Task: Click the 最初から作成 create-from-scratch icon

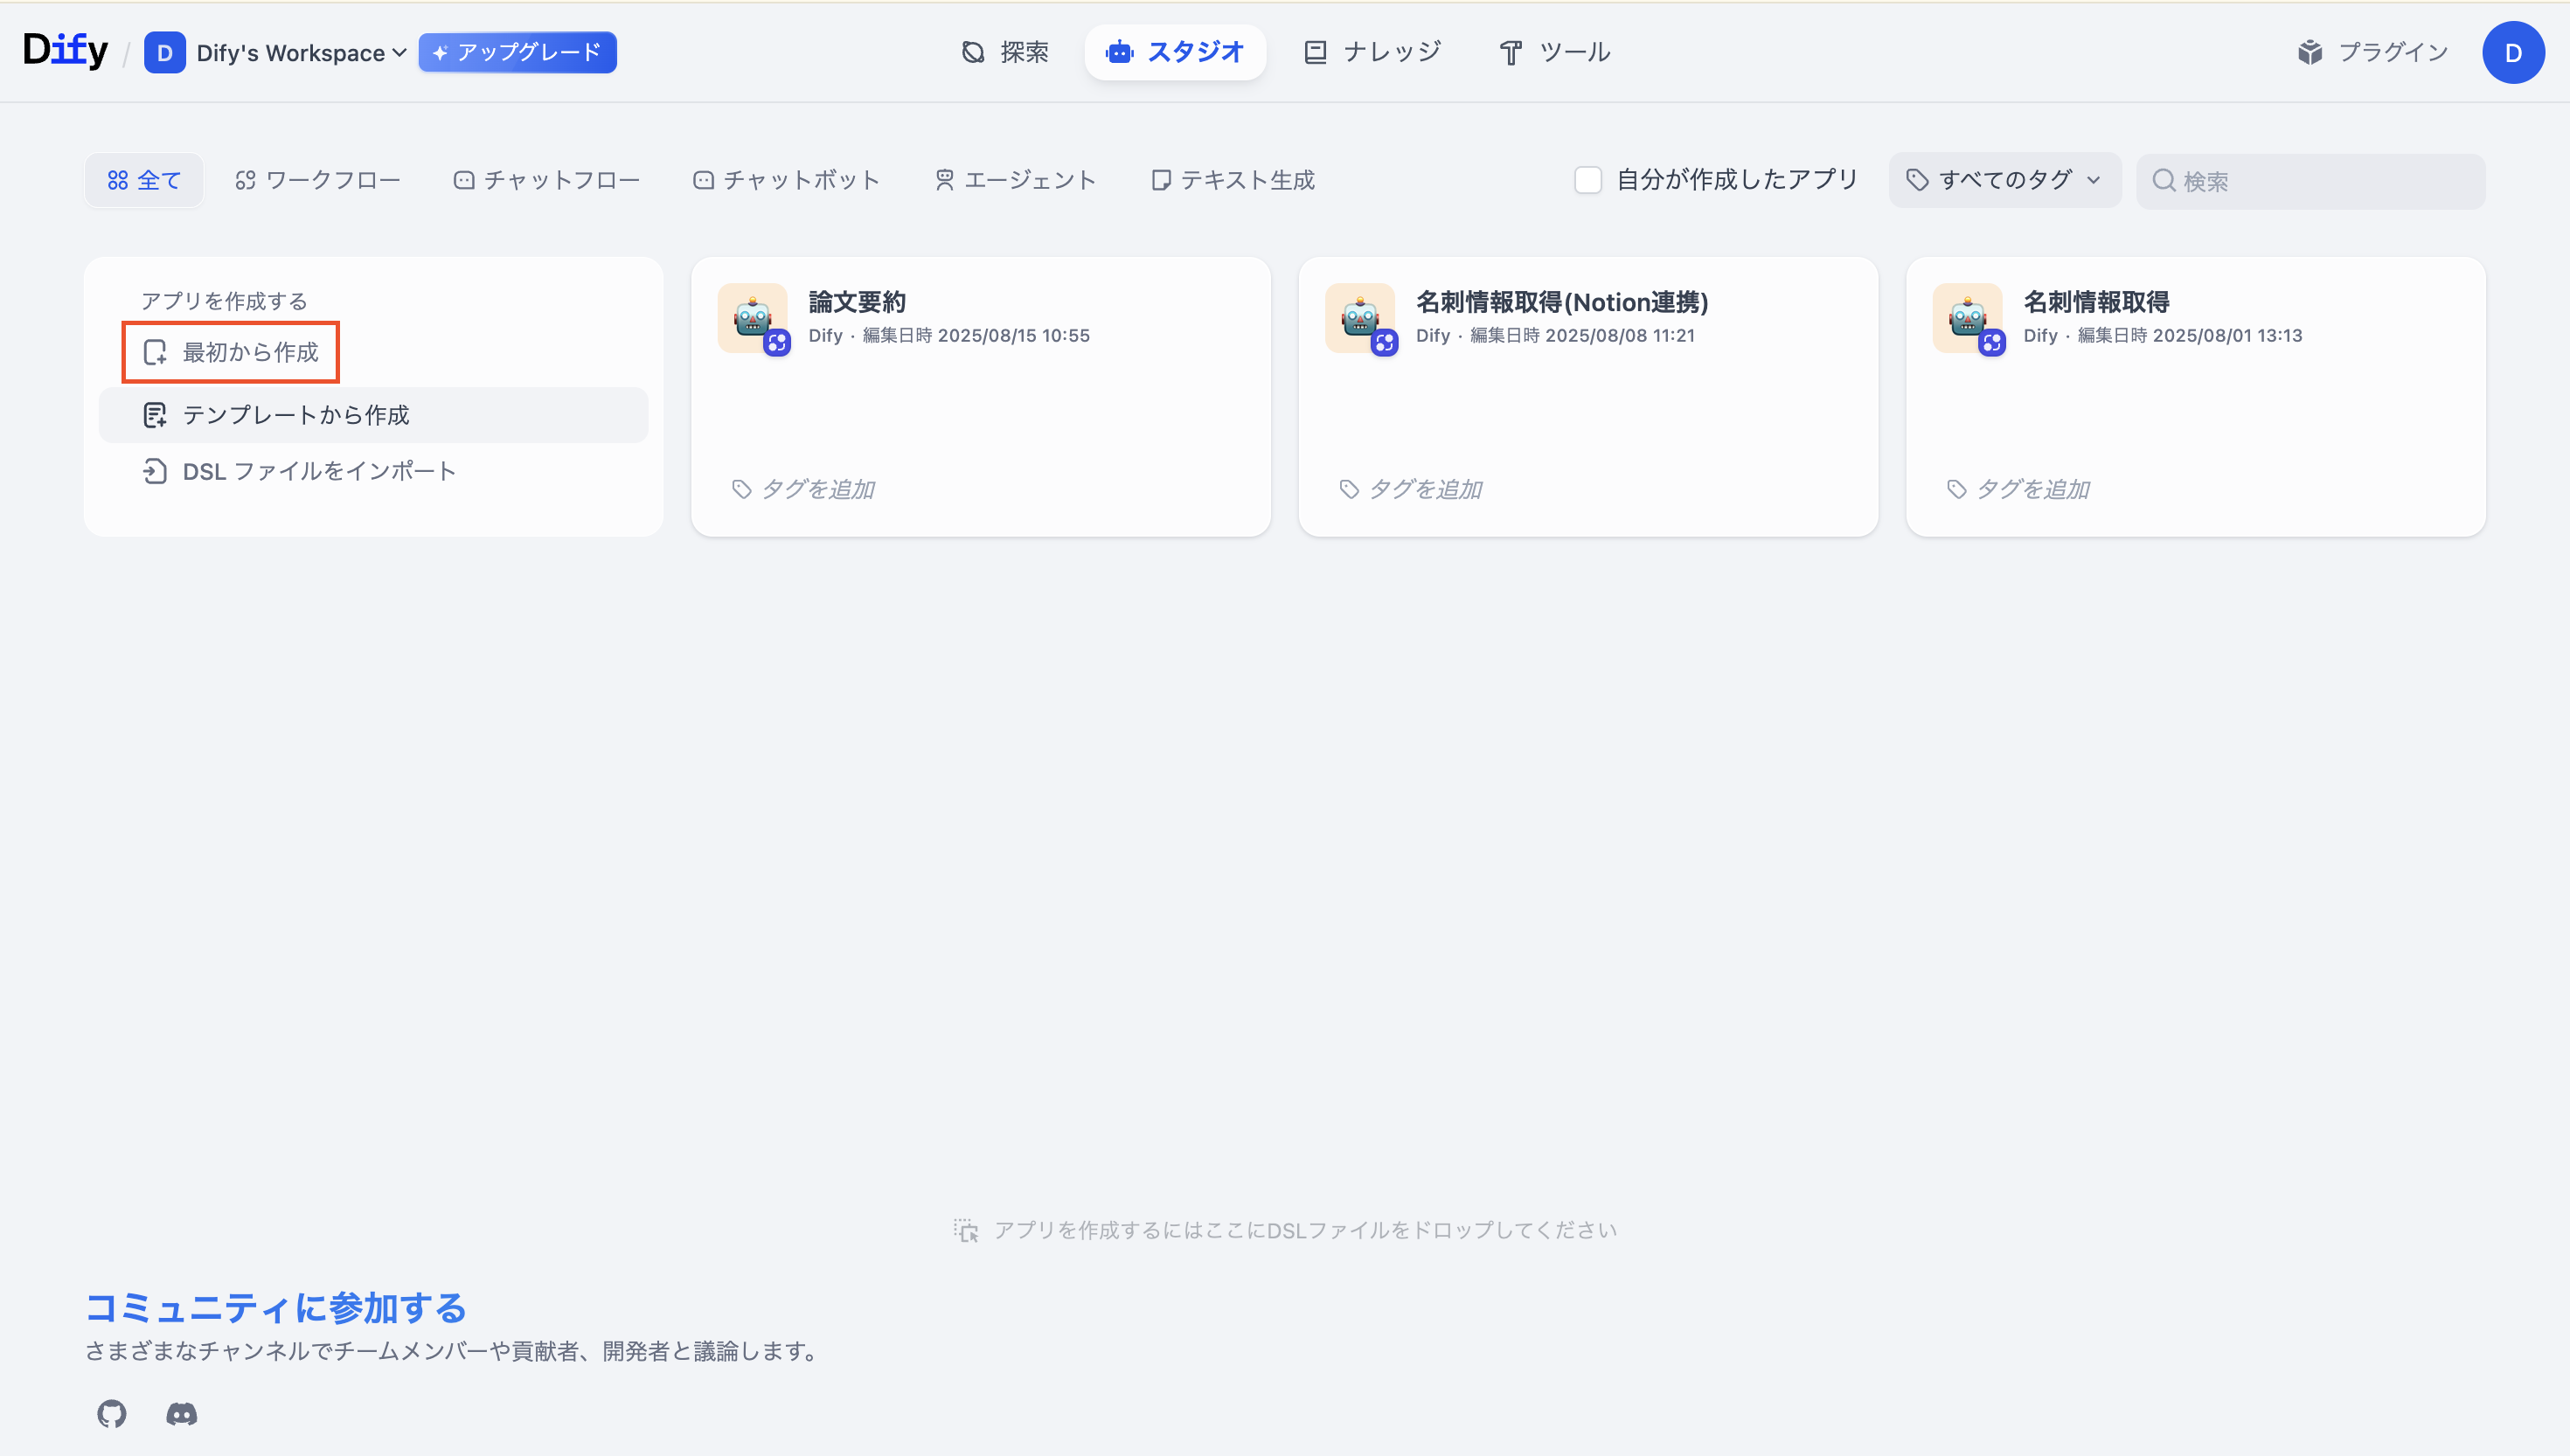Action: (x=155, y=352)
